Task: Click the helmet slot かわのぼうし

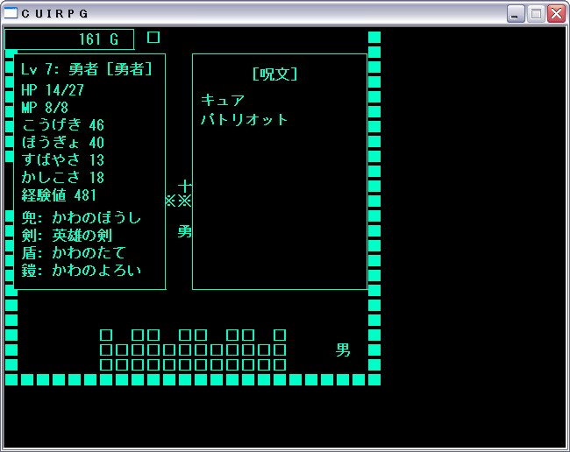Action: pos(81,217)
